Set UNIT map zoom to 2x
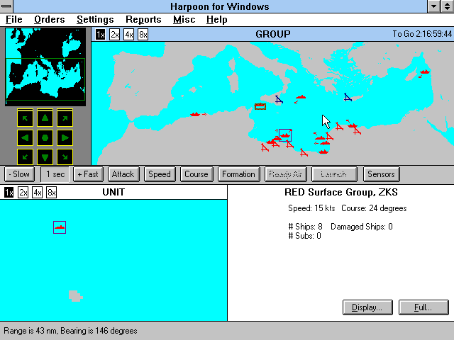 (x=23, y=192)
